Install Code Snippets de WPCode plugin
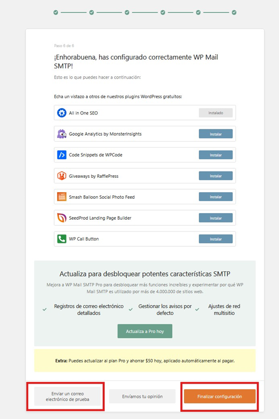The width and height of the screenshot is (279, 419). (x=216, y=155)
